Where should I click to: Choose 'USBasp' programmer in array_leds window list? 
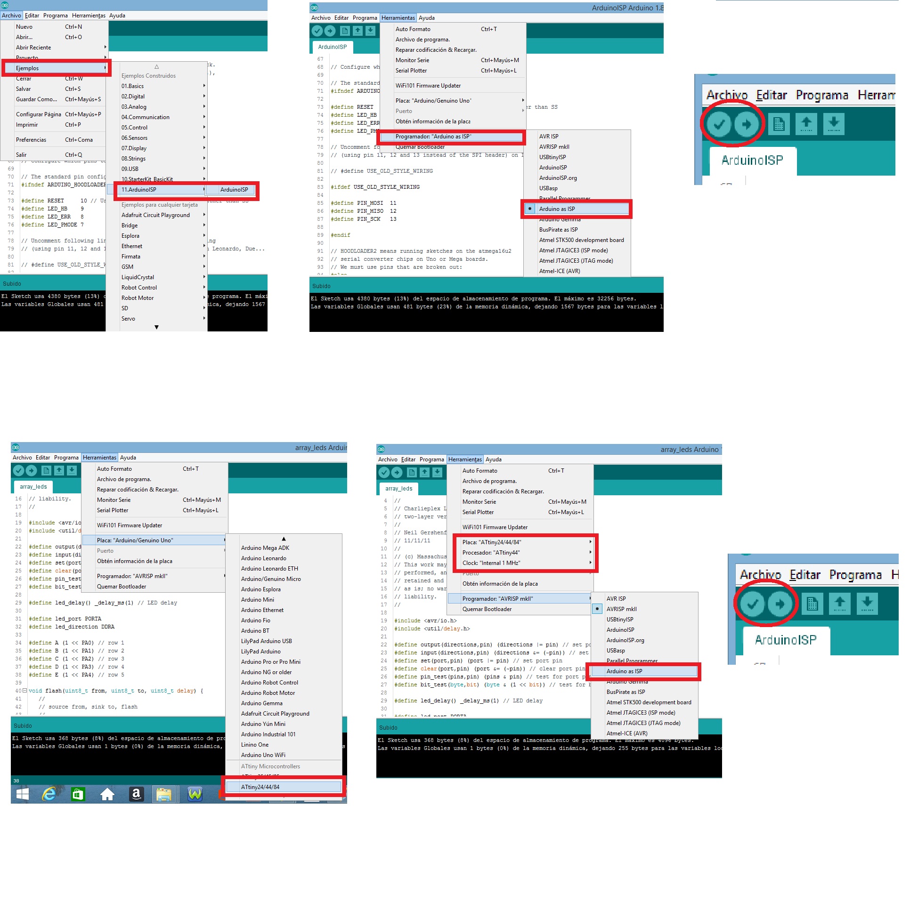click(616, 651)
